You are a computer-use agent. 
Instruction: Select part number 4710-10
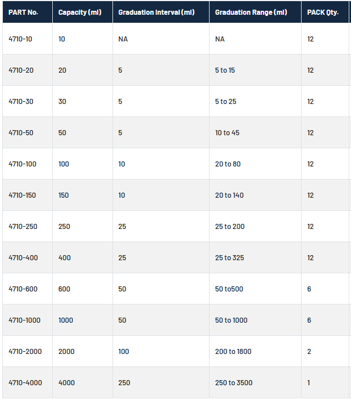pos(20,39)
